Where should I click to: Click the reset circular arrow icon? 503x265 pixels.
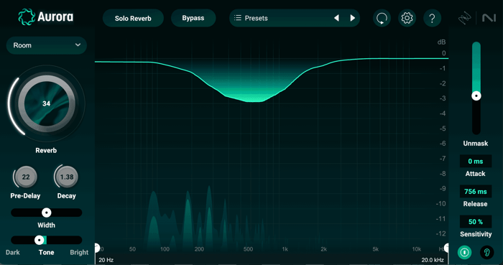tap(382, 18)
